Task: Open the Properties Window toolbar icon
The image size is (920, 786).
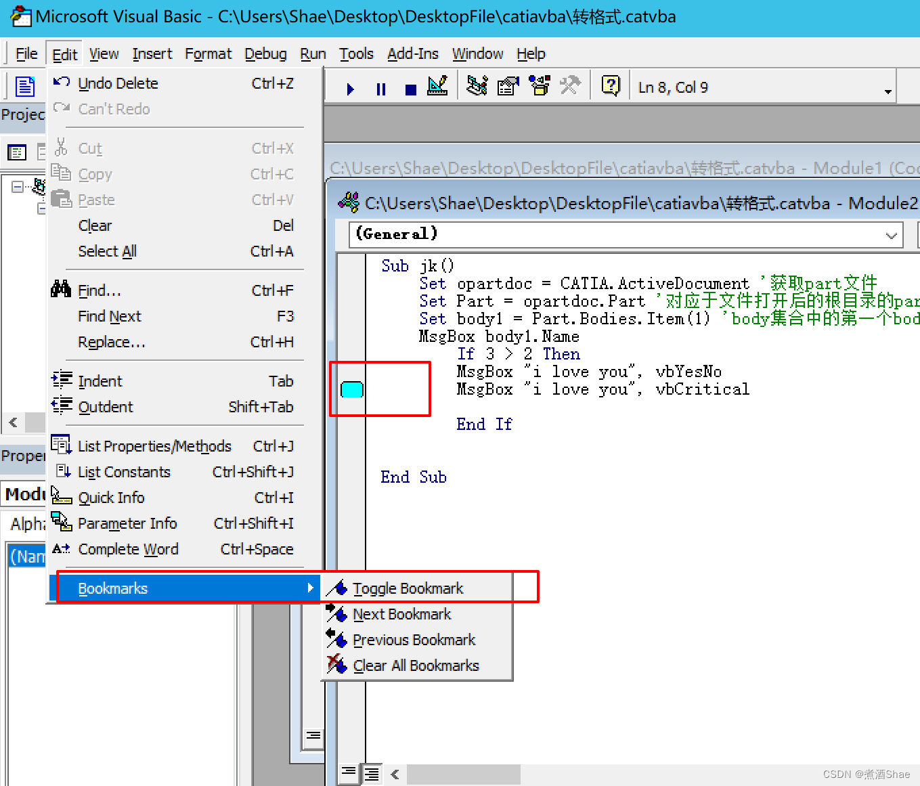Action: click(508, 86)
